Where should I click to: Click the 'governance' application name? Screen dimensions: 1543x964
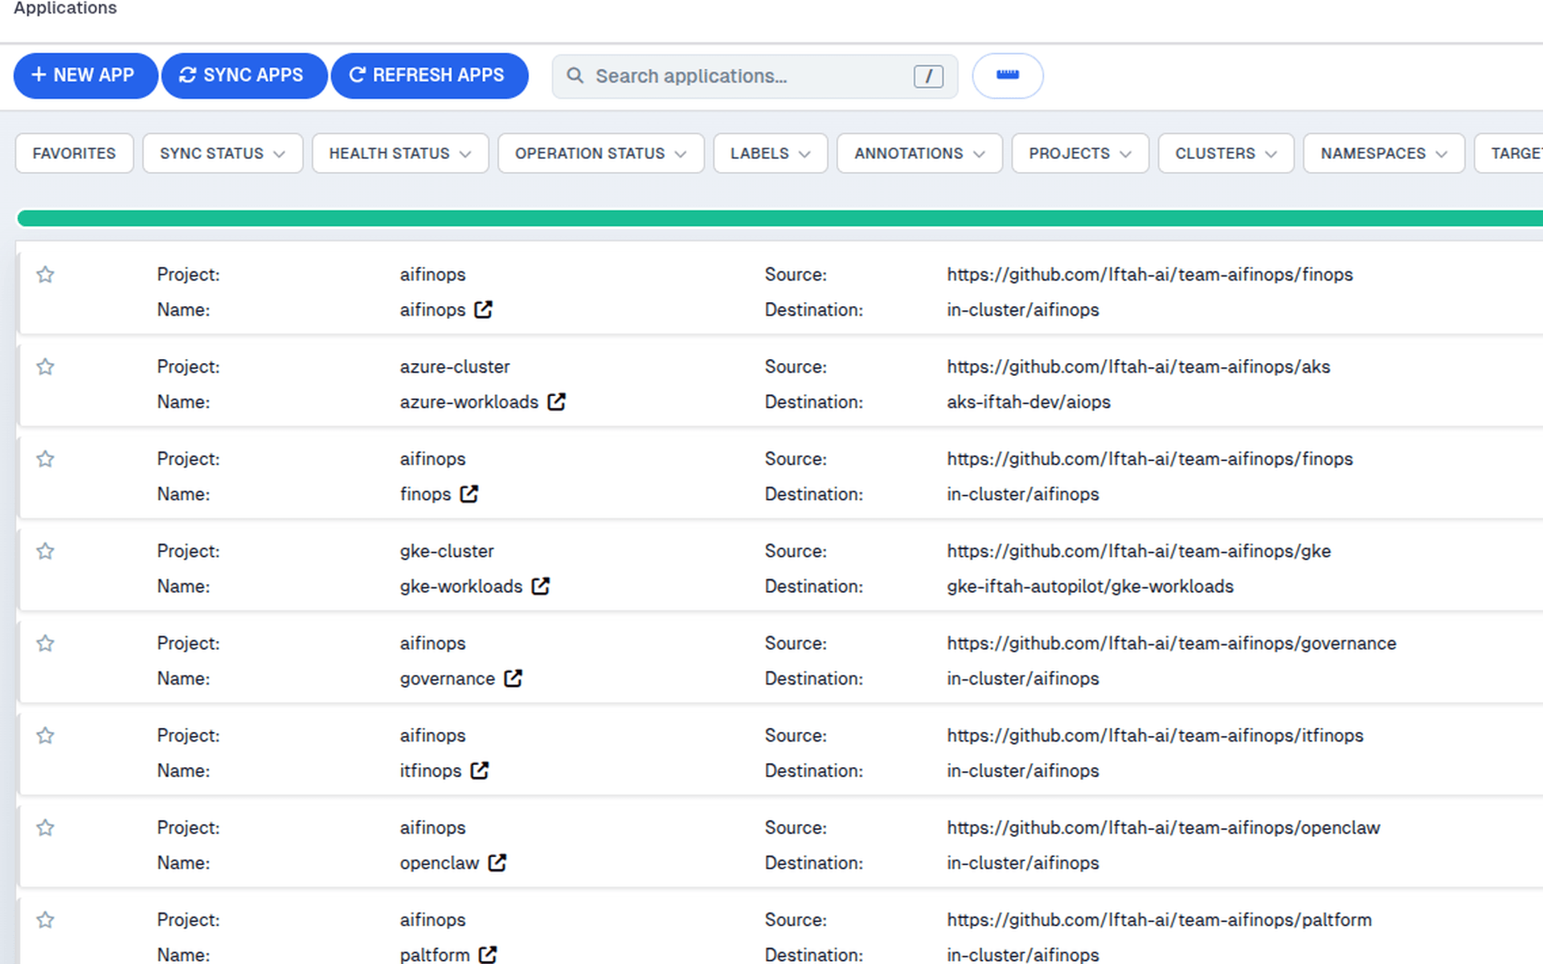coord(448,679)
